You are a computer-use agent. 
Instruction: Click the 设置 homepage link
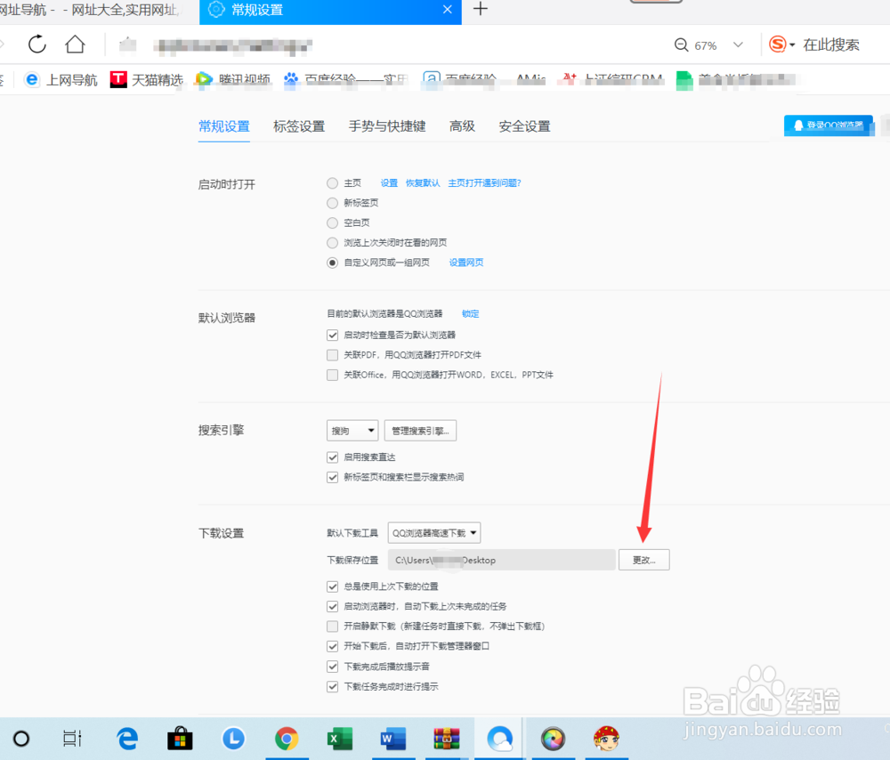[389, 182]
